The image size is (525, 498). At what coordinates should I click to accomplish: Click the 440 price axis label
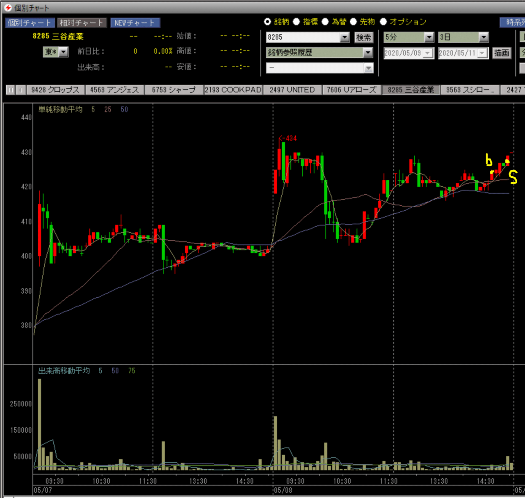[26, 117]
